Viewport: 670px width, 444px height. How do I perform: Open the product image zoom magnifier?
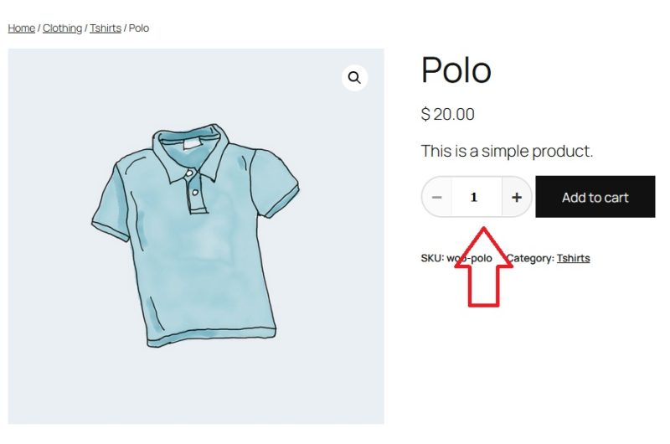pyautogui.click(x=354, y=78)
